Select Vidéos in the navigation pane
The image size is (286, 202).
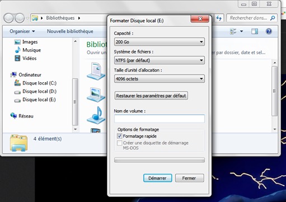[x=29, y=58]
